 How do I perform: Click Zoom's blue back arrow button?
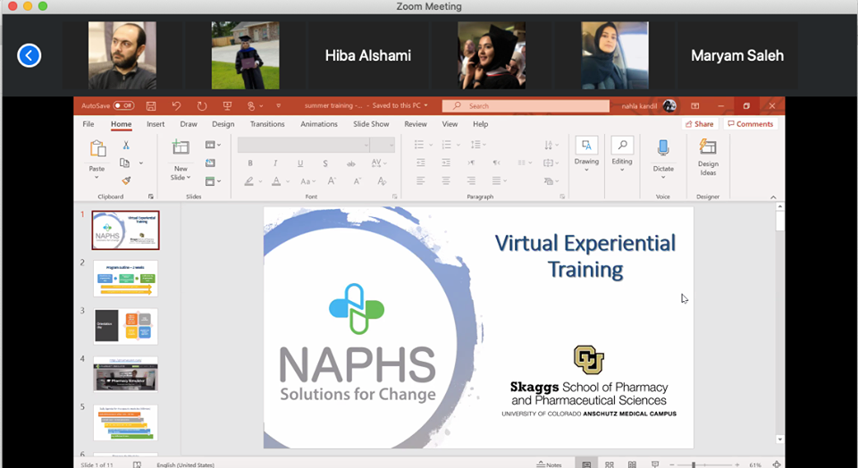pos(29,55)
